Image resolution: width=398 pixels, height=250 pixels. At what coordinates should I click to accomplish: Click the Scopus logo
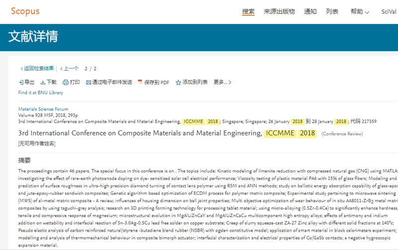coord(25,11)
